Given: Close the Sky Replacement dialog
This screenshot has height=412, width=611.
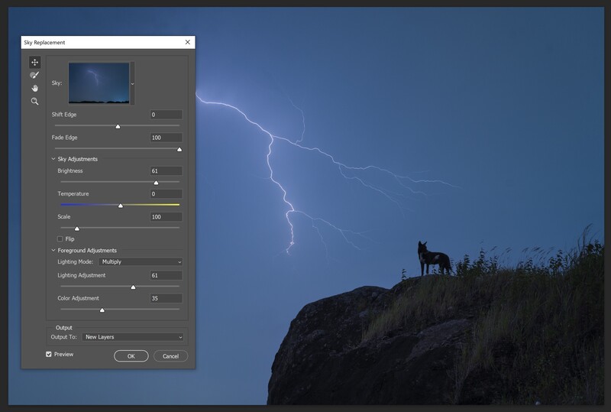Looking at the screenshot, I should pos(187,42).
